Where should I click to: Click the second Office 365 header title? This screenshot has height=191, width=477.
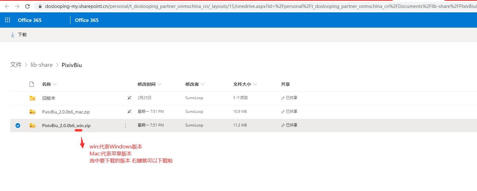pos(87,20)
